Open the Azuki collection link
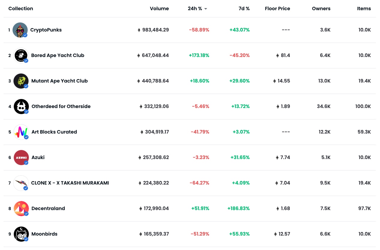This screenshot has width=380, height=250. 38,158
